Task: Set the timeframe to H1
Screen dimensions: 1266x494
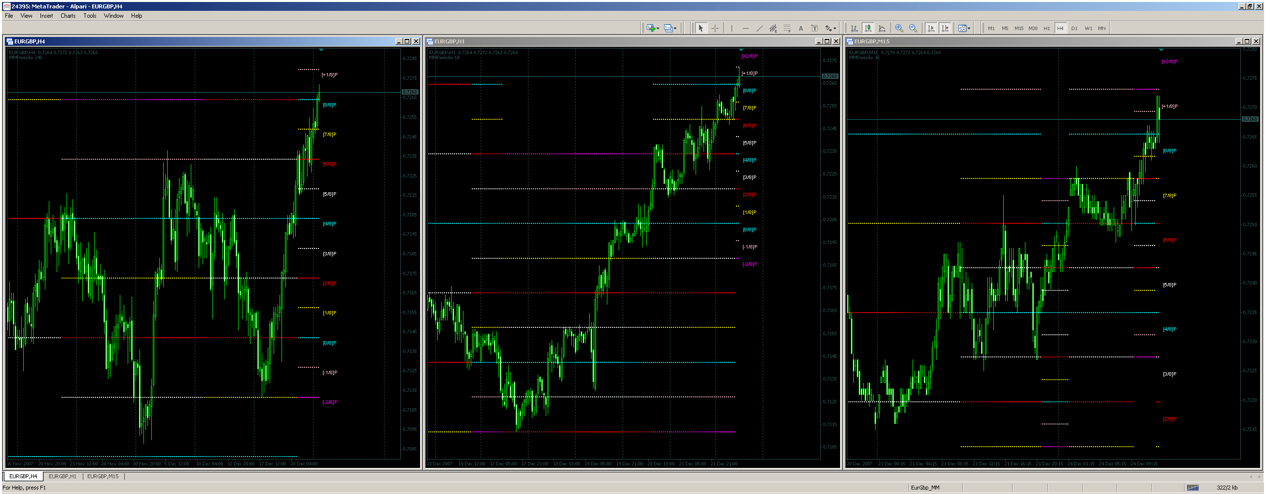Action: click(x=1046, y=28)
